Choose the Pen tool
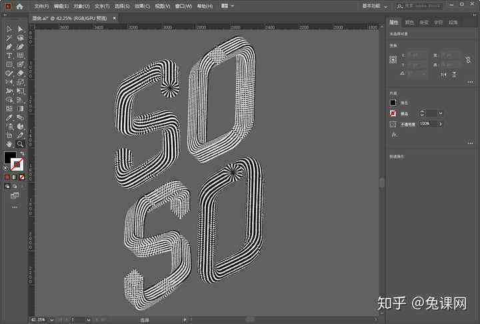The width and height of the screenshot is (480, 324). [x=9, y=47]
